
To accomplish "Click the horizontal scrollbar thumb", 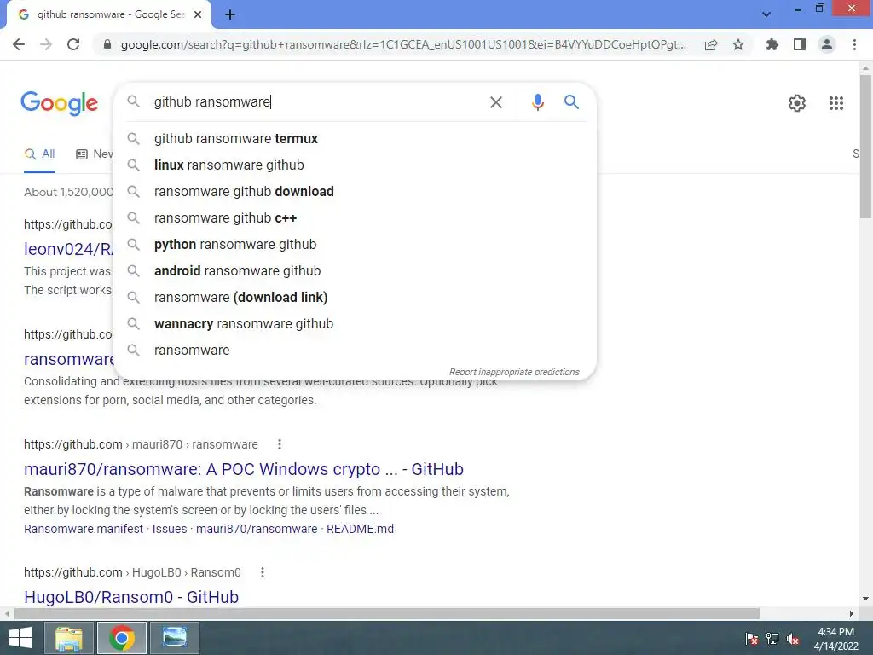I will [x=386, y=613].
